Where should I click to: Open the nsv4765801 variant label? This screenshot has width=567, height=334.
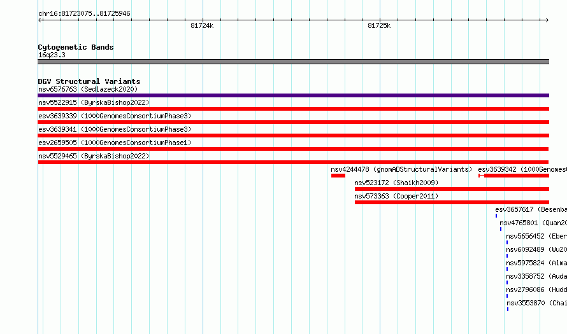coord(533,223)
